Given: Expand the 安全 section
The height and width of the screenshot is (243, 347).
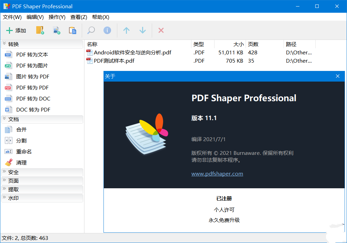Looking at the screenshot, I should pos(42,172).
